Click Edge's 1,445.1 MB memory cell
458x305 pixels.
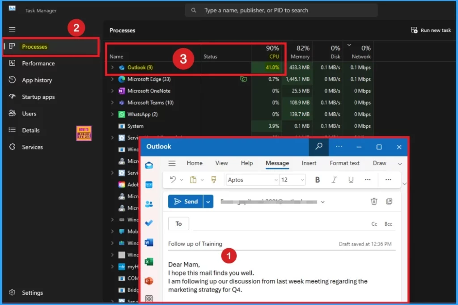(x=297, y=79)
